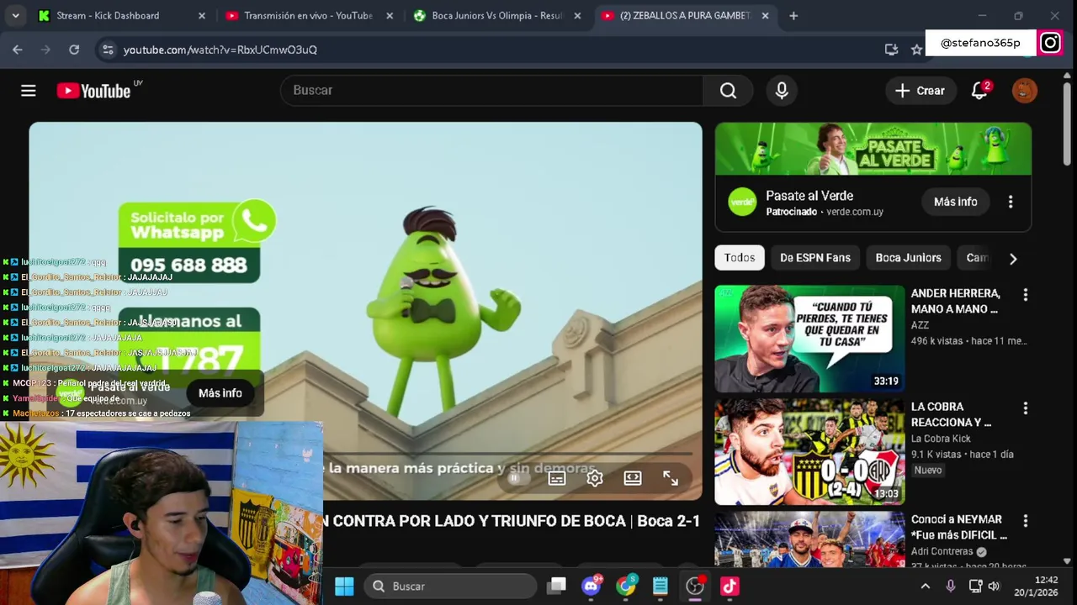The width and height of the screenshot is (1077, 605).
Task: Open the account avatar menu
Action: [x=1024, y=91]
